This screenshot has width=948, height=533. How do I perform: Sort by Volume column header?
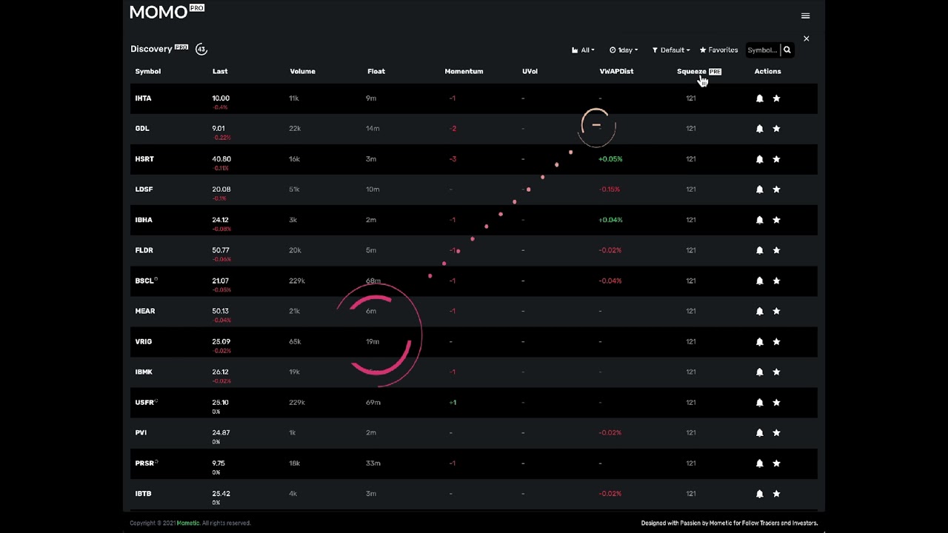302,72
